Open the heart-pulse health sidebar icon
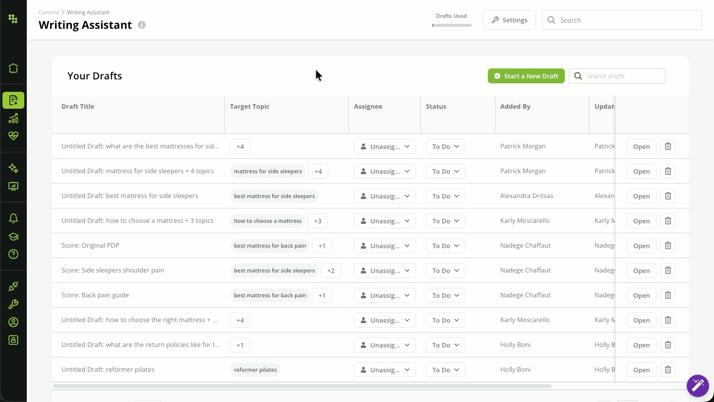The image size is (714, 402). coord(13,135)
